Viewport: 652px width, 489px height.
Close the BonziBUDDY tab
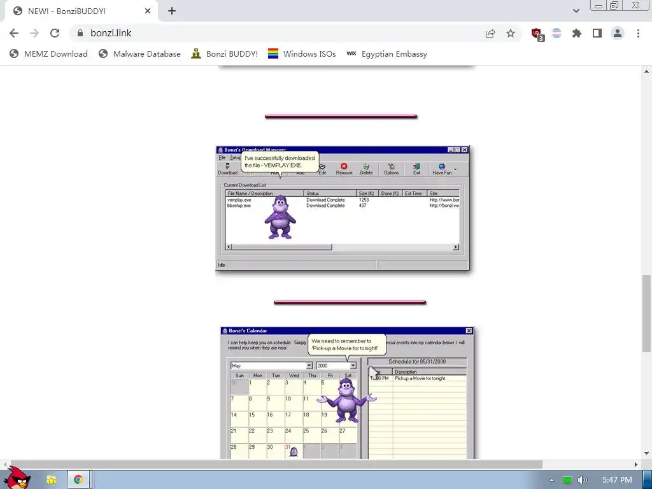pyautogui.click(x=148, y=11)
